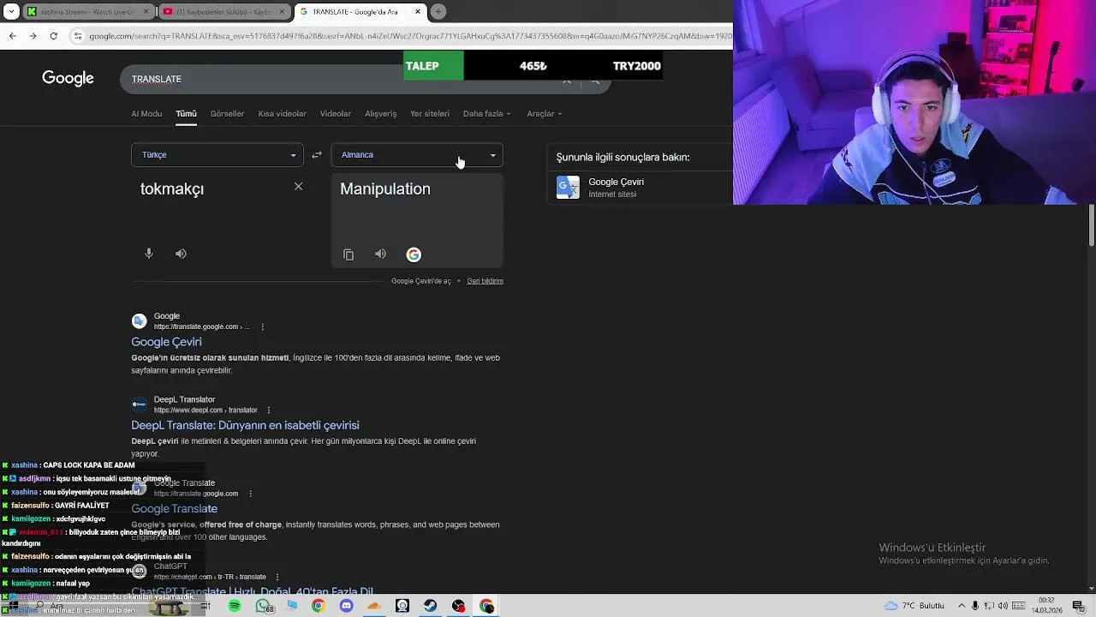Click the translated word 'Manipulation'
Screen dimensions: 1096x617
(385, 189)
